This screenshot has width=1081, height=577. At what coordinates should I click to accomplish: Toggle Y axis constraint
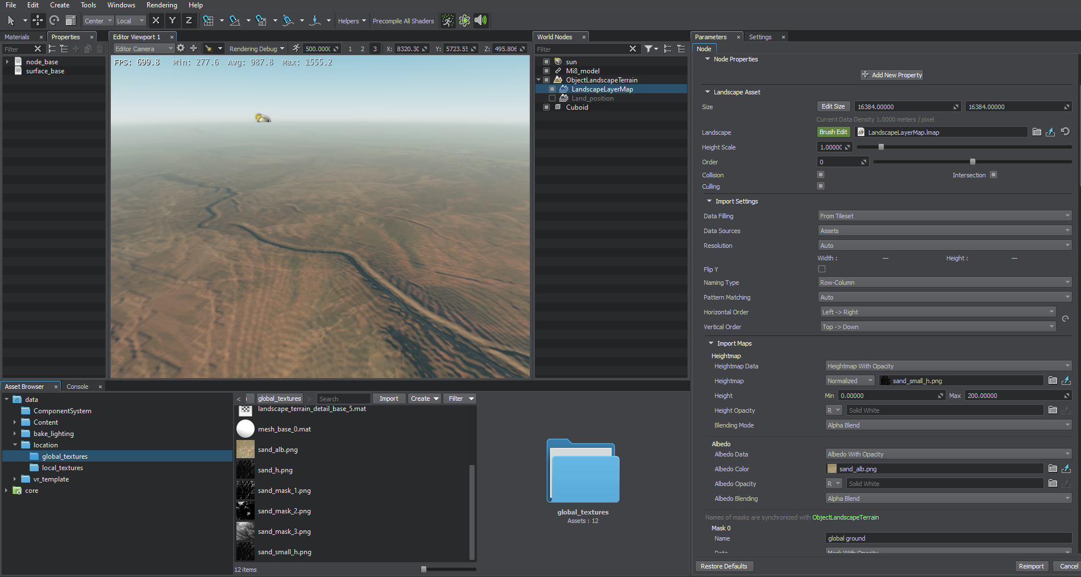(x=172, y=20)
